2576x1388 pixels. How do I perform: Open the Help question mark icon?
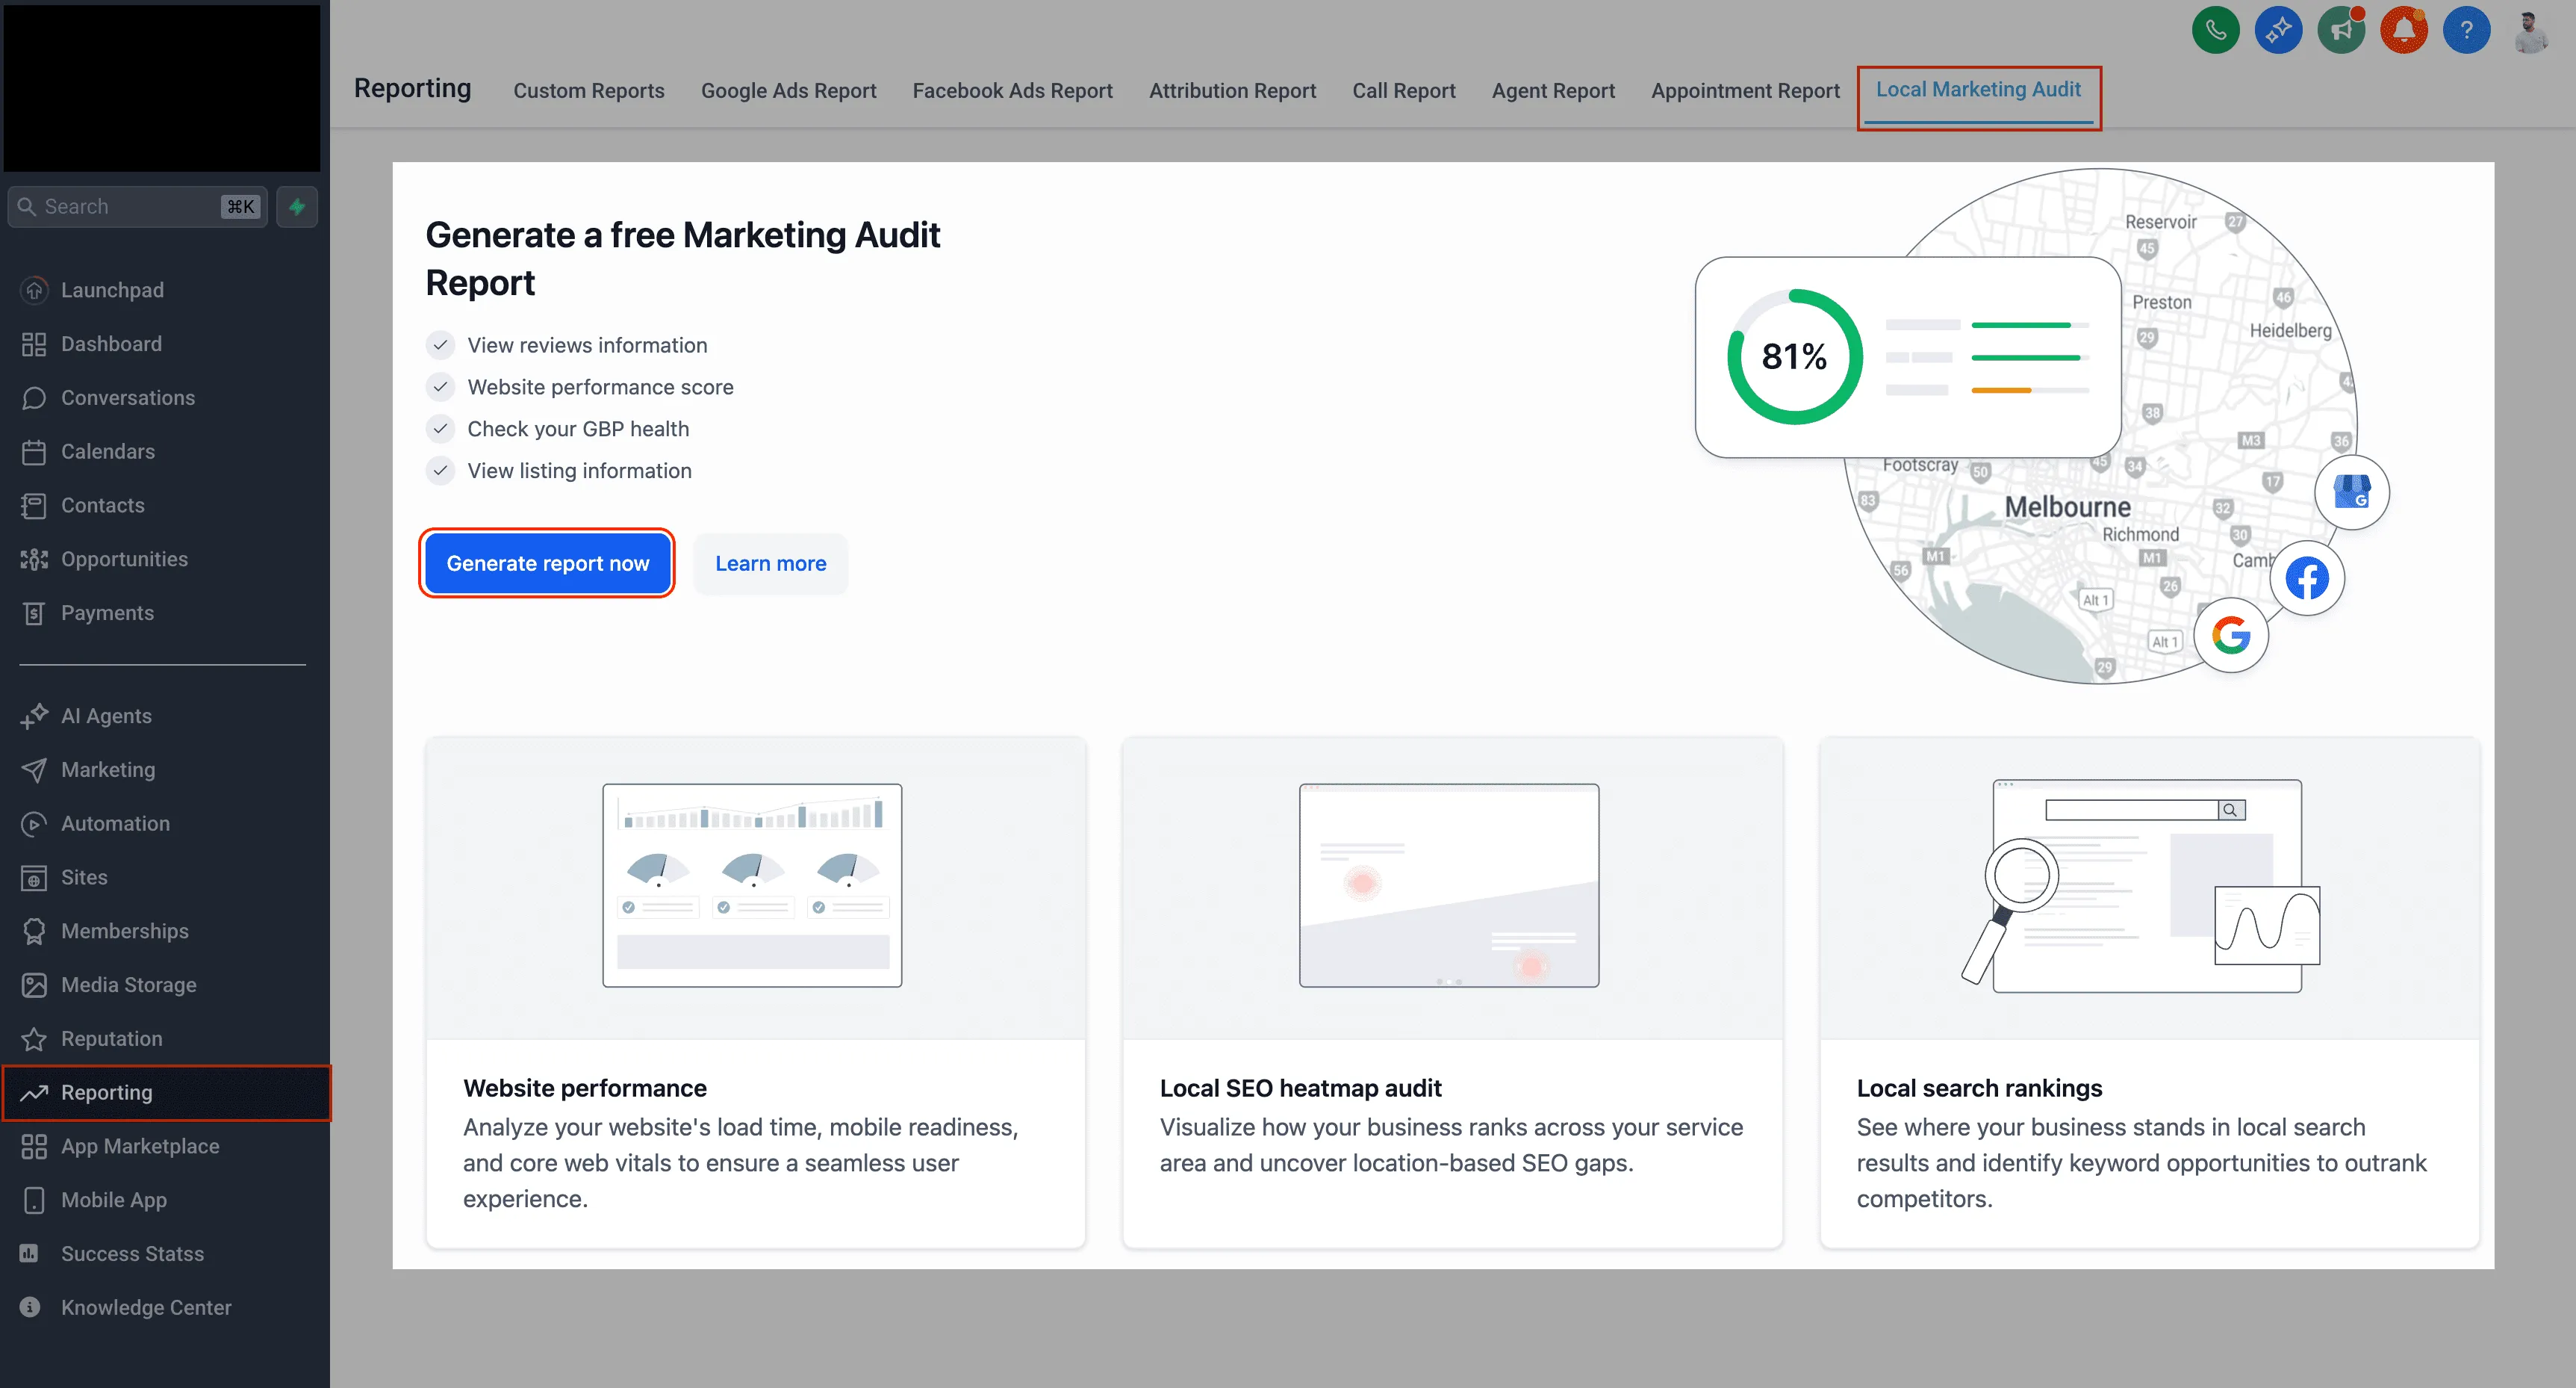[2466, 30]
